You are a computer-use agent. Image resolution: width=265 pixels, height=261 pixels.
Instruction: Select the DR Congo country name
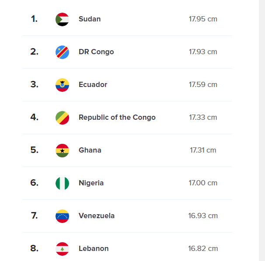(96, 52)
